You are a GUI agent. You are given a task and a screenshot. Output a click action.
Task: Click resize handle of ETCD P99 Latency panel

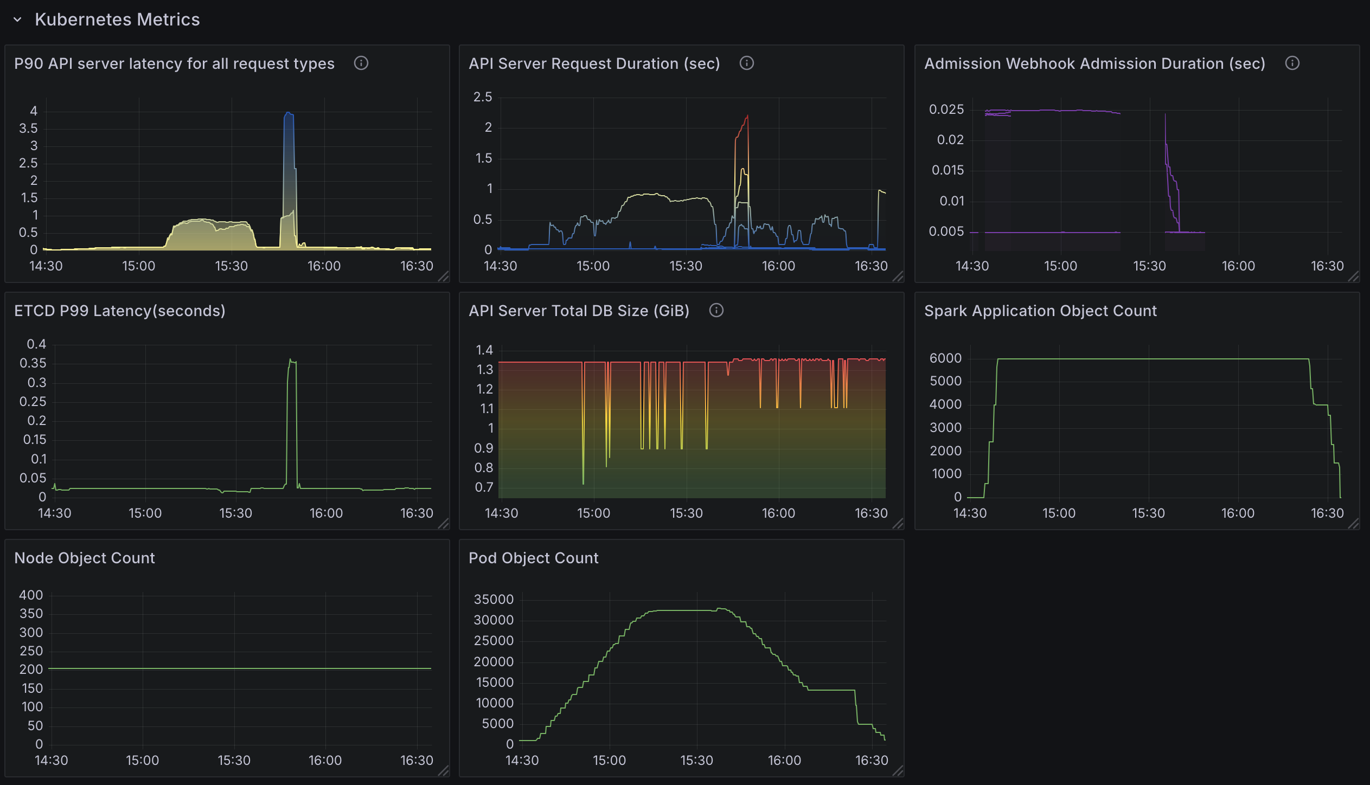444,524
